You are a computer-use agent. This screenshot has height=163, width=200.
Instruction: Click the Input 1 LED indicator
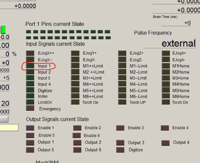[30, 66]
